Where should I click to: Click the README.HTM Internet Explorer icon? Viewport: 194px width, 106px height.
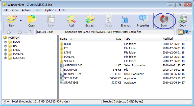[62, 74]
